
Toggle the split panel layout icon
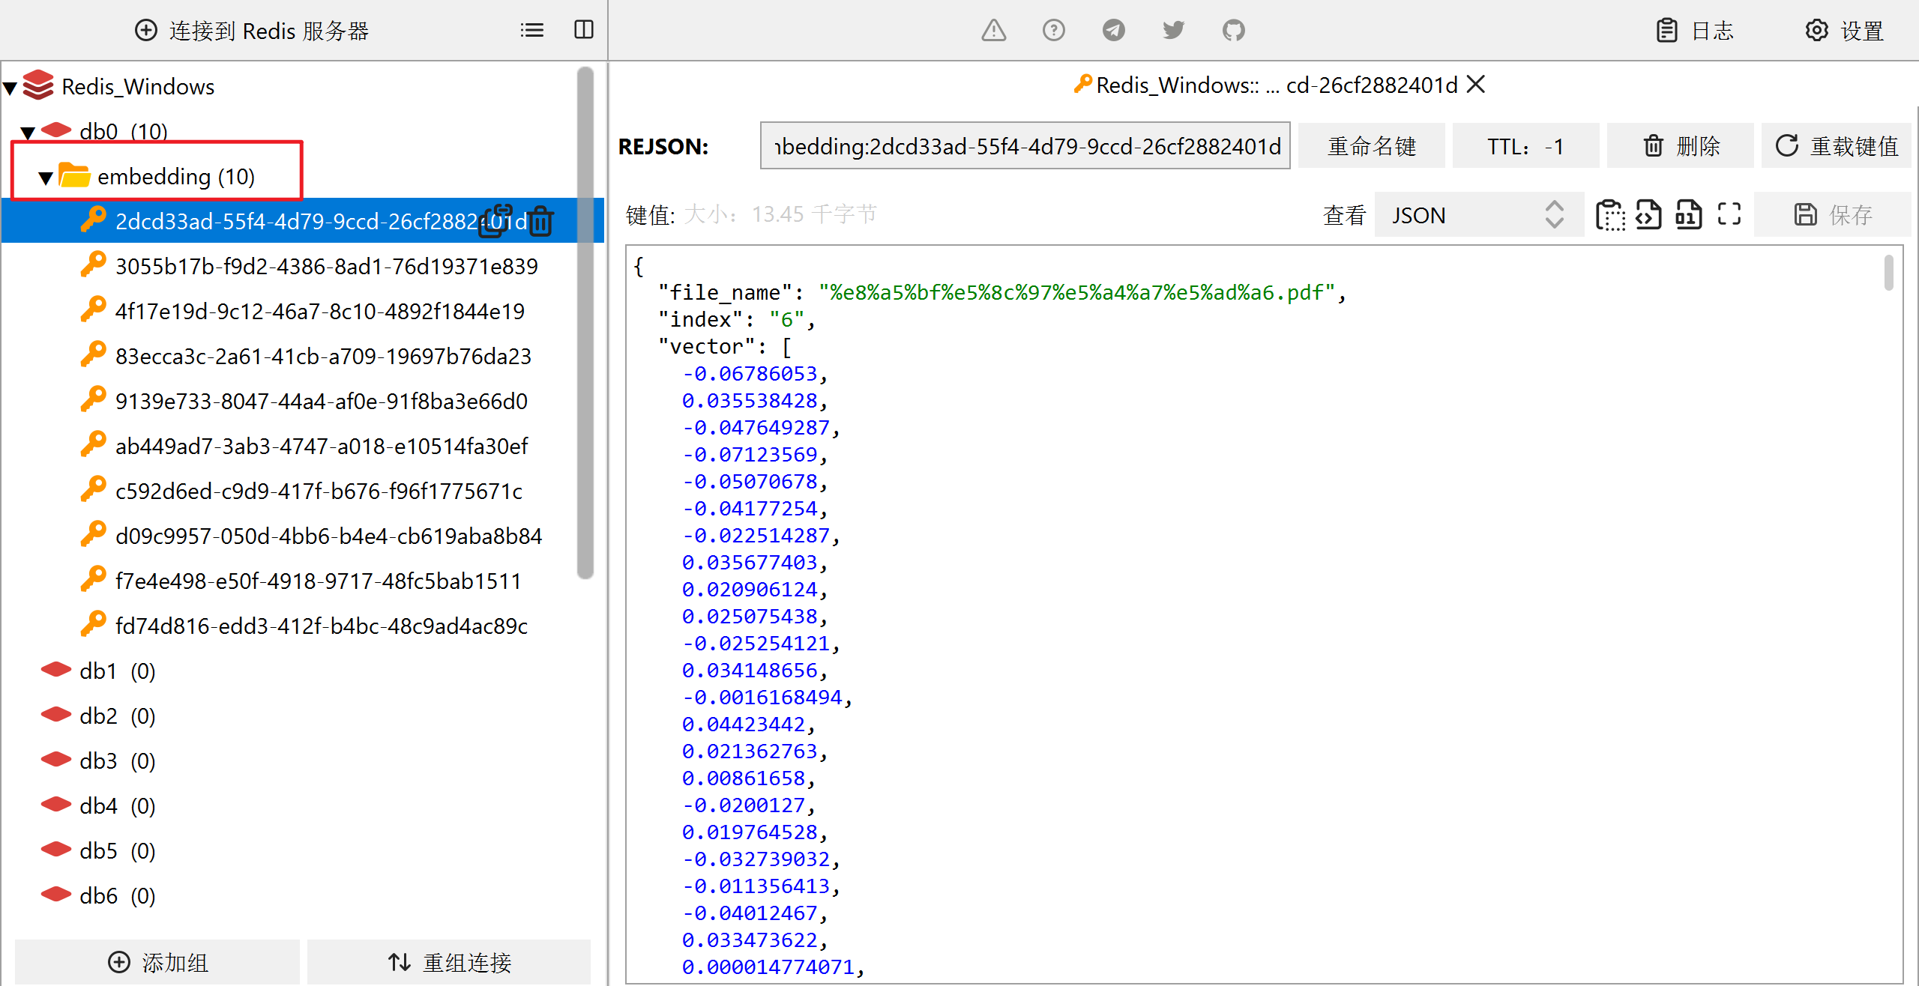pos(583,30)
